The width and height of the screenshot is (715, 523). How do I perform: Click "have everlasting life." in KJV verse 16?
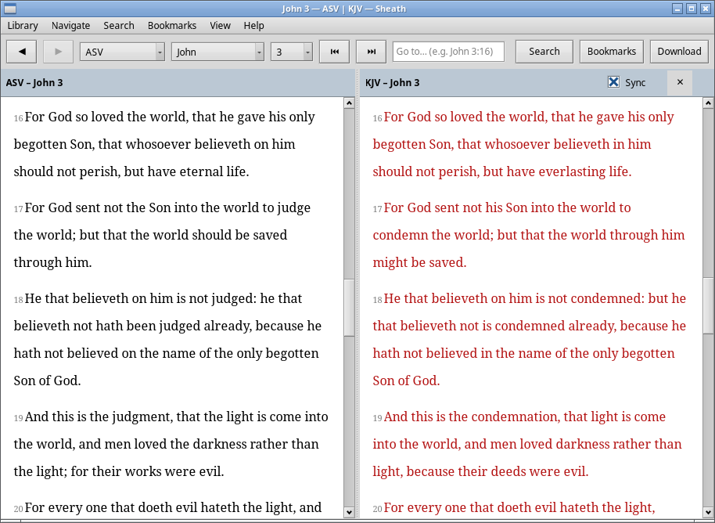pyautogui.click(x=569, y=171)
